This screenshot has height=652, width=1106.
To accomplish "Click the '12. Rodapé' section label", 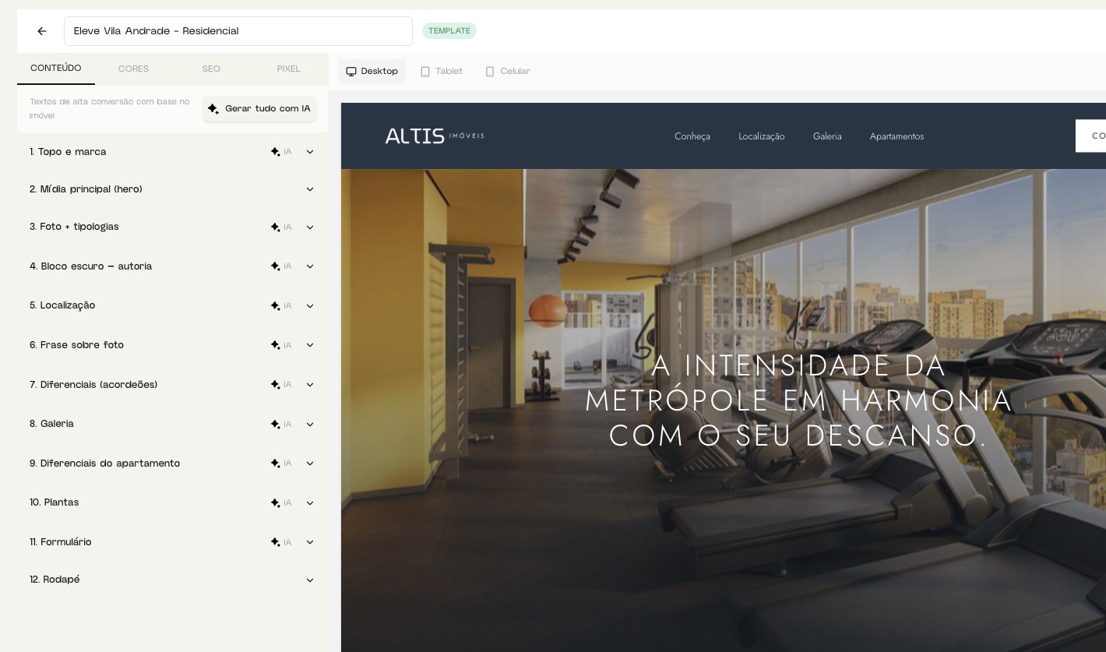I will [55, 580].
